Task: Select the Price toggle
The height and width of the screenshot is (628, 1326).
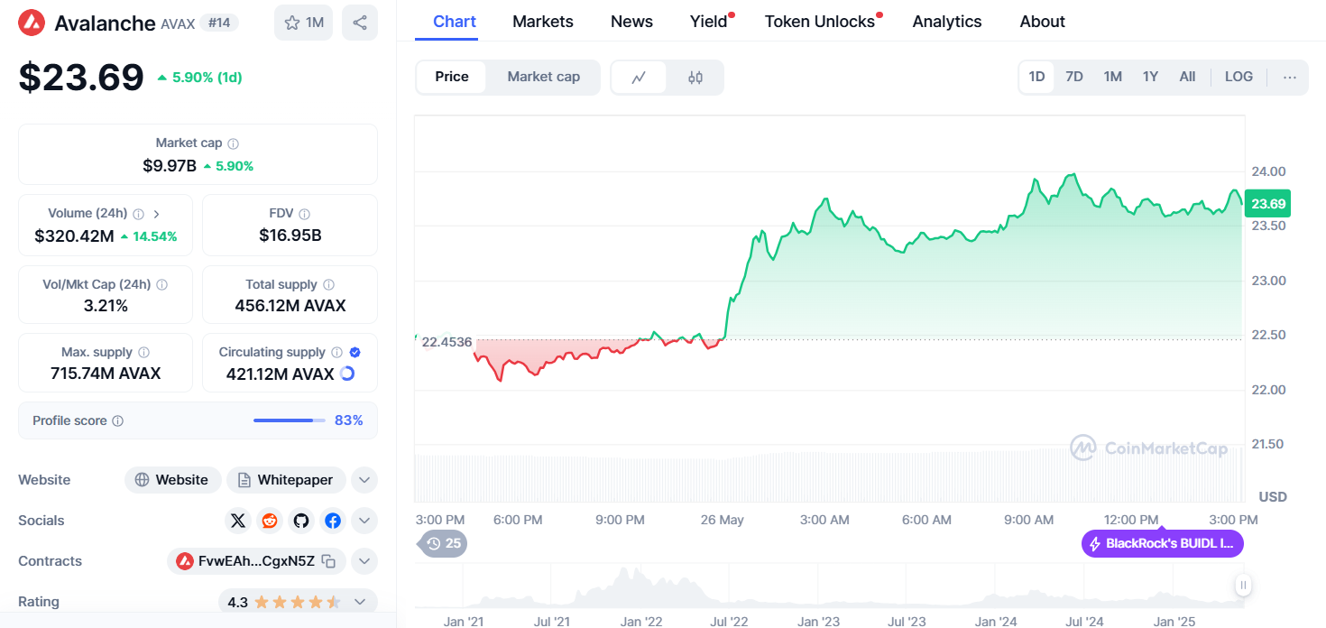Action: click(x=452, y=77)
